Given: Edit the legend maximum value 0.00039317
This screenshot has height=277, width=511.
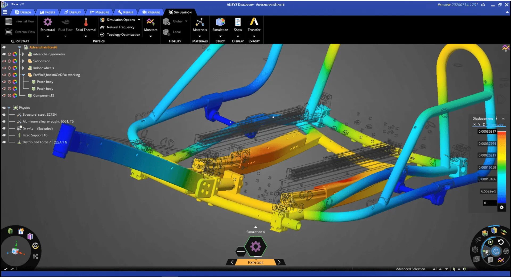Looking at the screenshot, I should pos(487,131).
